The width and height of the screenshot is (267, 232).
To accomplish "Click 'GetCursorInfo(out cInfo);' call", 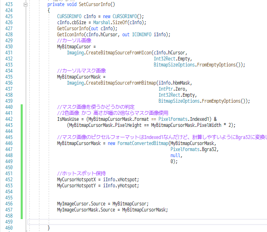I will (87, 29).
